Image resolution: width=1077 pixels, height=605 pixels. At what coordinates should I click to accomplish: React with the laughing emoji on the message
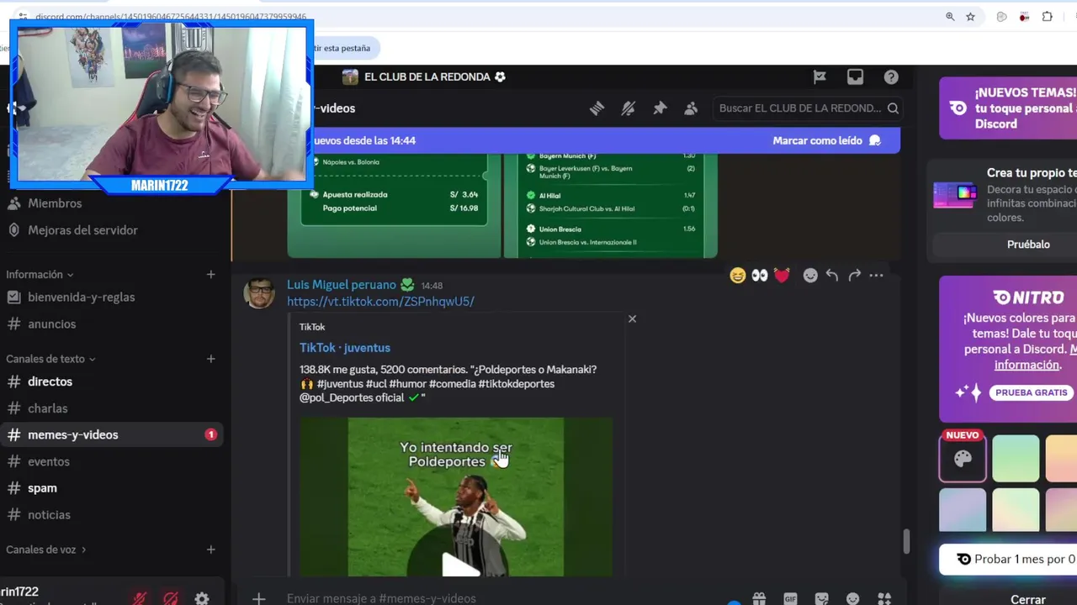click(x=738, y=276)
